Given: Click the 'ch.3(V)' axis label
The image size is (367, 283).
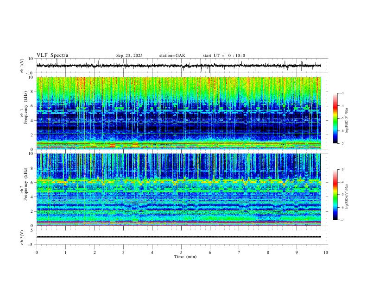Looking at the screenshot, I should pyautogui.click(x=22, y=237).
